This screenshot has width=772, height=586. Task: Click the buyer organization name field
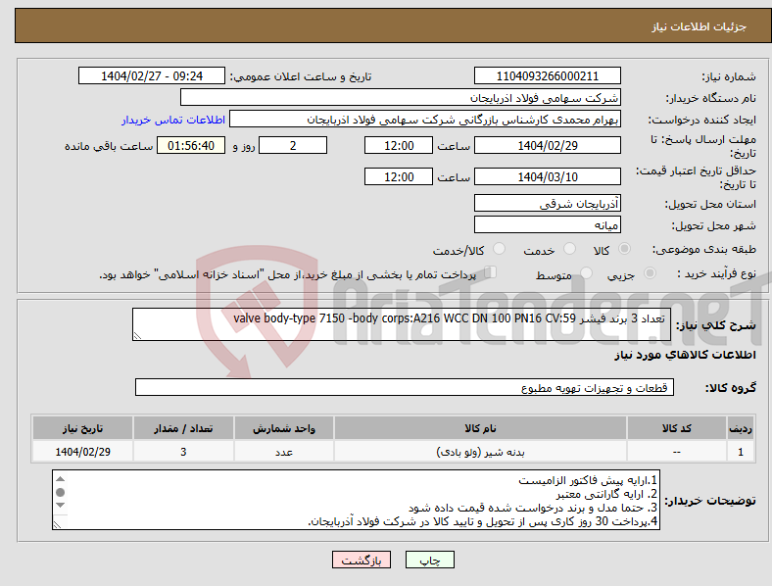tap(401, 97)
